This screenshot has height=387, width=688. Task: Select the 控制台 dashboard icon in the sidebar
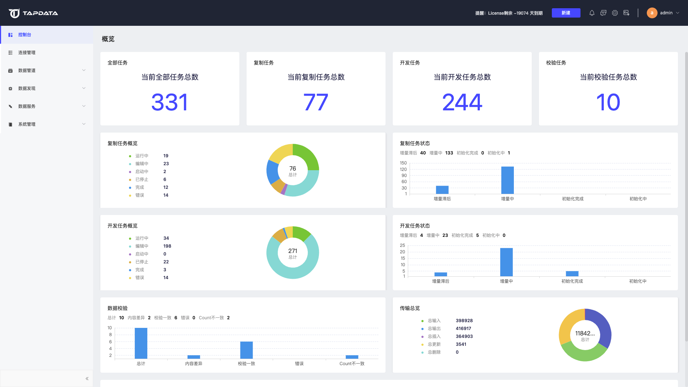pos(10,34)
